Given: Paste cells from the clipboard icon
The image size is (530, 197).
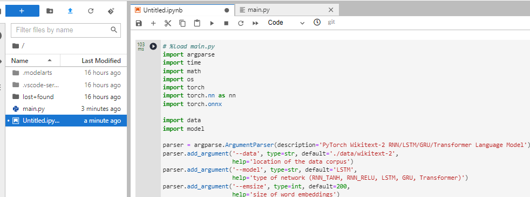Looking at the screenshot, I should 197,23.
